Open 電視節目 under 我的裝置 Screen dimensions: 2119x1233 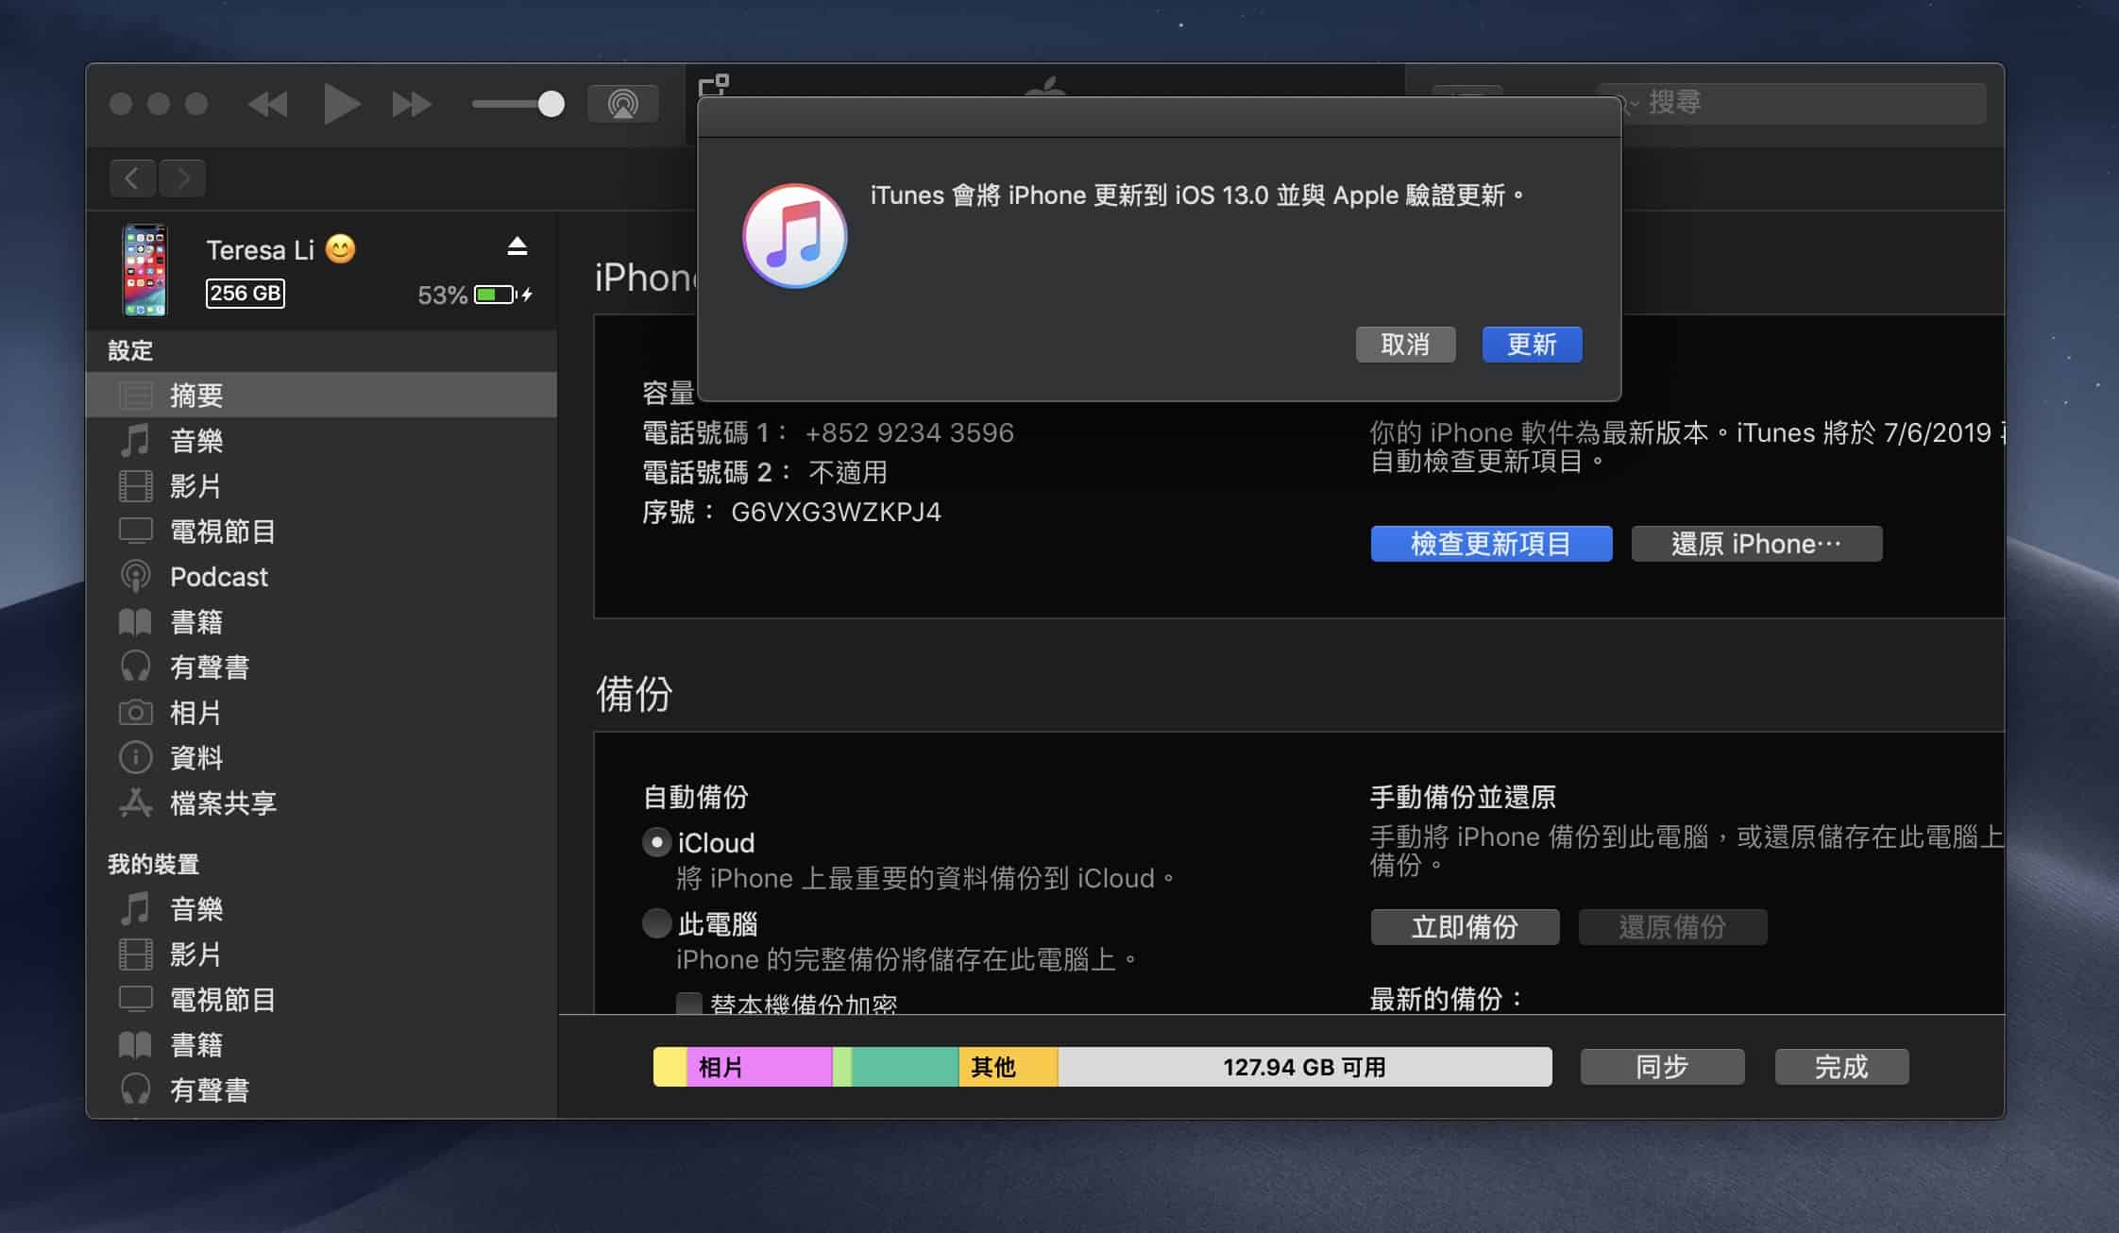click(321, 999)
